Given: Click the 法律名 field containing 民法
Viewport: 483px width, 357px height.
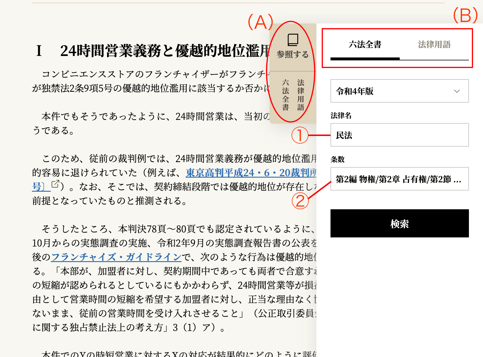Looking at the screenshot, I should [399, 135].
